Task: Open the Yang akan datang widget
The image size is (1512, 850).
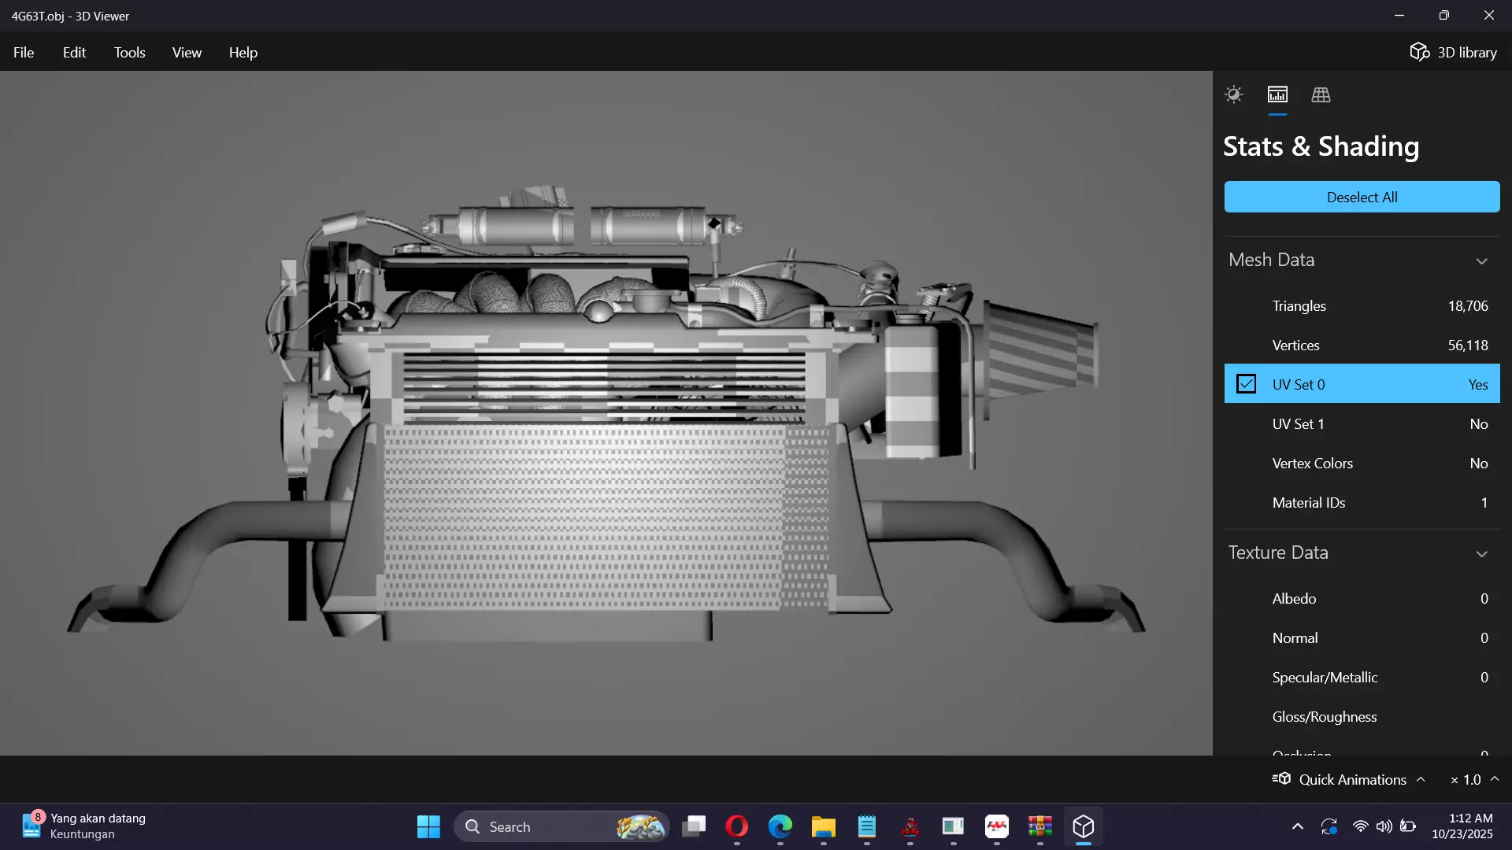Action: 84,826
